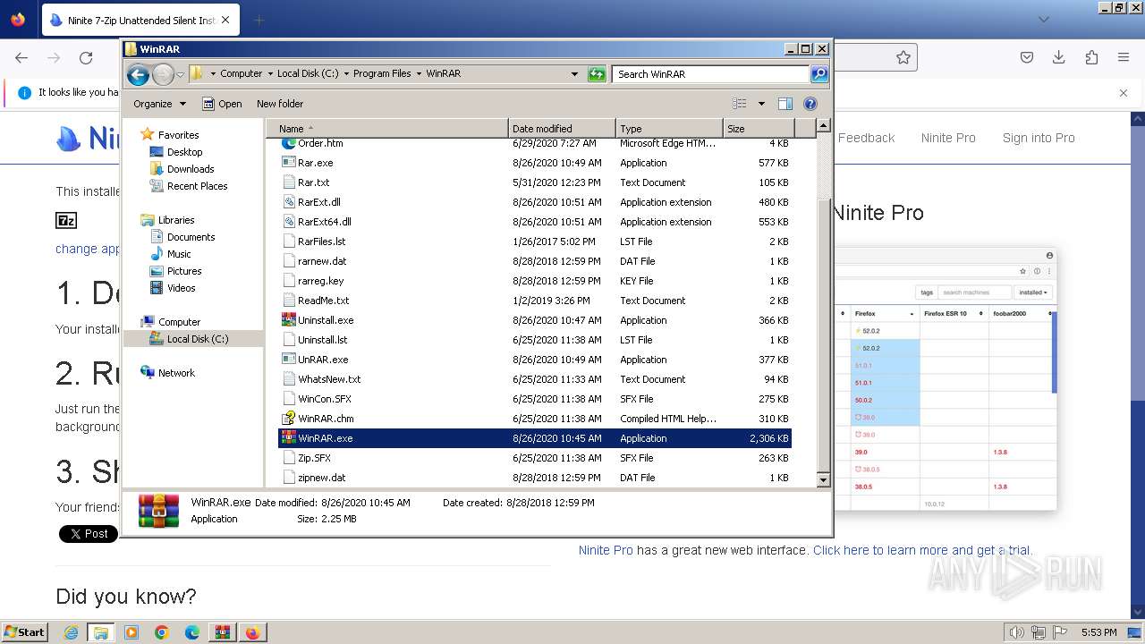
Task: Select Network in the navigation pane
Action: click(x=176, y=373)
